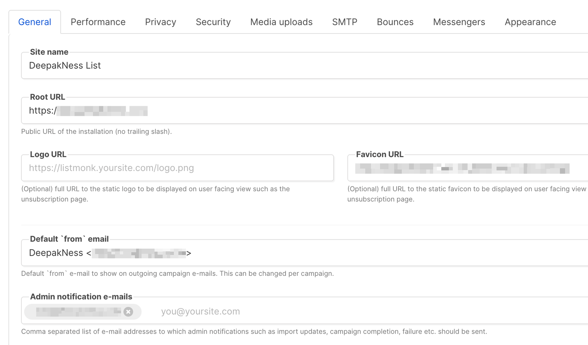The width and height of the screenshot is (588, 345).
Task: Switch to the Performance tab
Action: click(98, 22)
